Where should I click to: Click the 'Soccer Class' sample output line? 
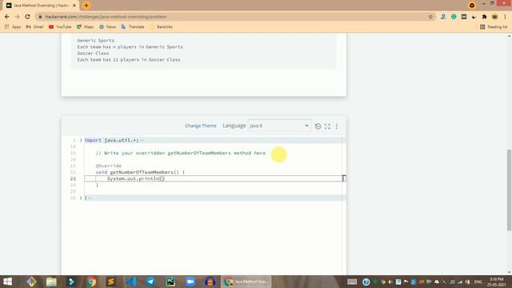[93, 54]
